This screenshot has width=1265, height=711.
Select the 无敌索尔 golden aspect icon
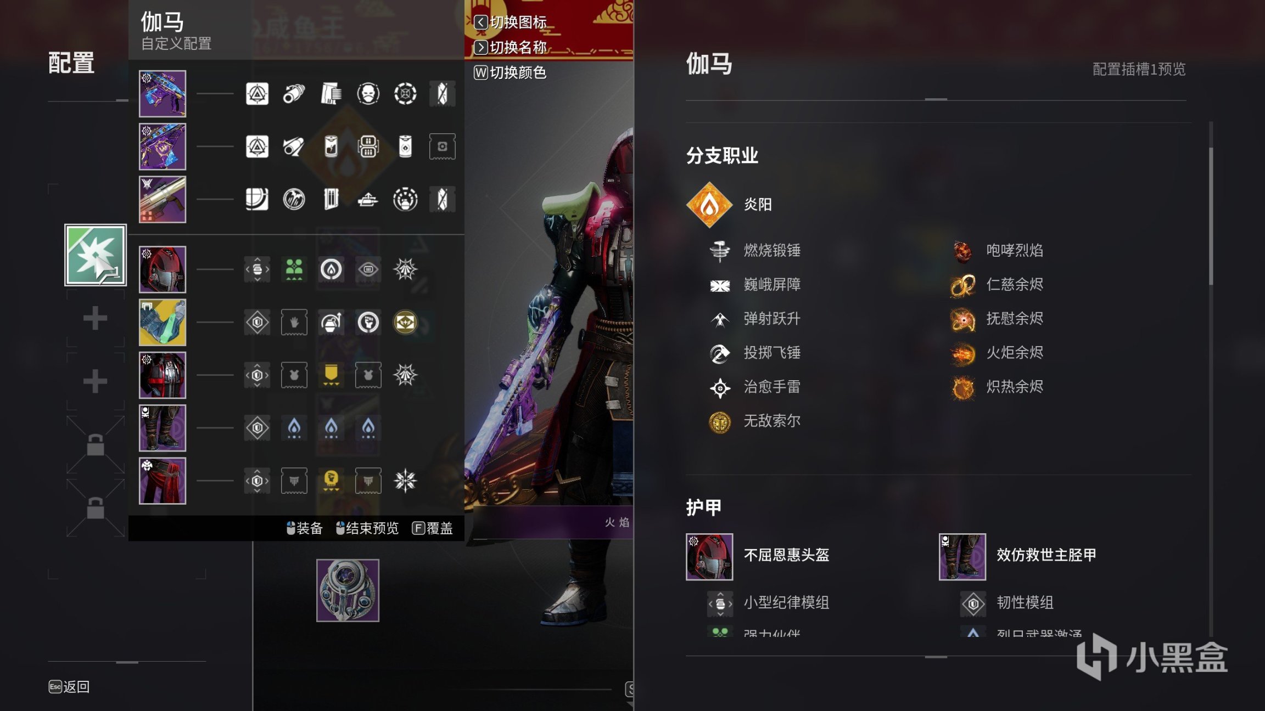click(719, 421)
